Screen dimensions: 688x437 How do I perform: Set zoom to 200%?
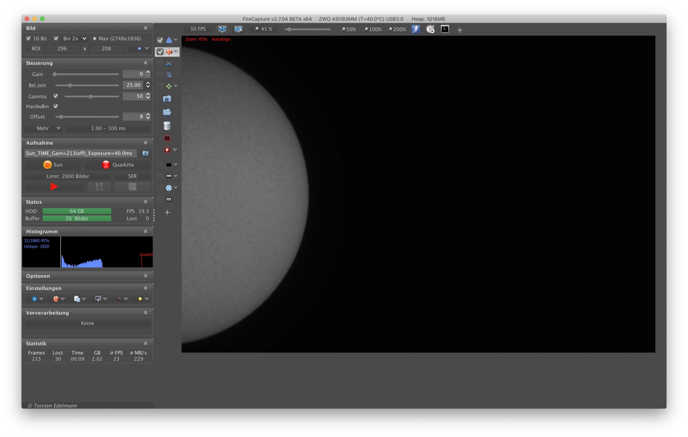[x=397, y=29]
